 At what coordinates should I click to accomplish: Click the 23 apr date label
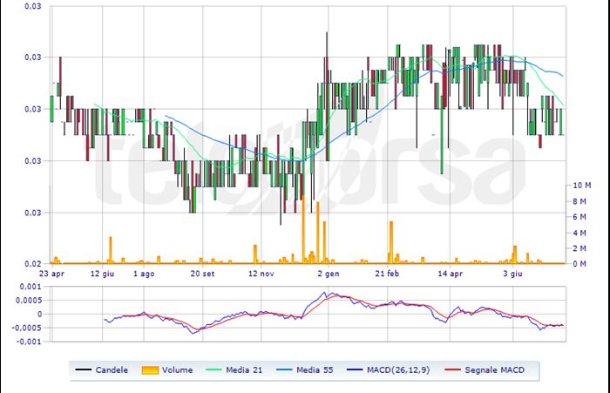(x=51, y=274)
